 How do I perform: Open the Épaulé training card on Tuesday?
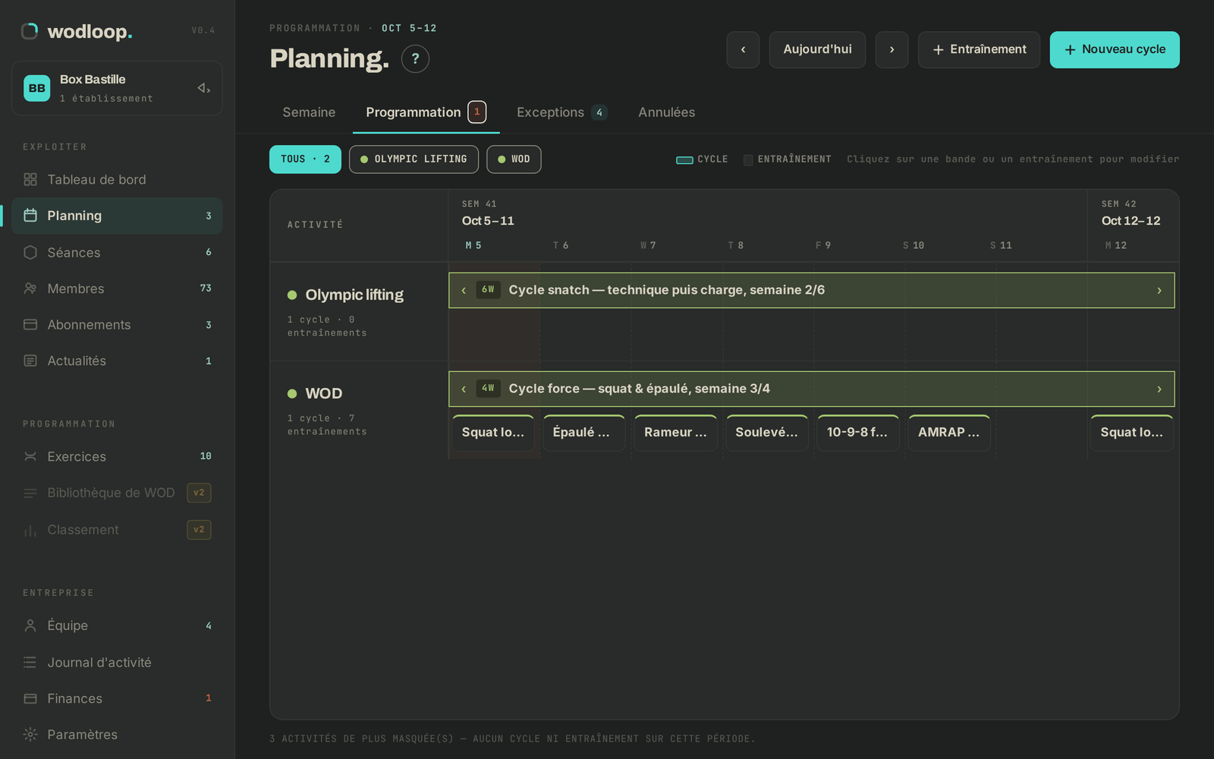[x=584, y=433]
